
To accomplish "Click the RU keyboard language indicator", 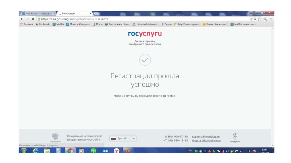I will point(190,150).
